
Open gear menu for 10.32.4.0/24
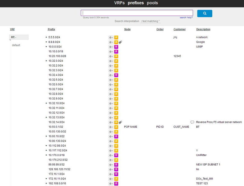point(111,75)
